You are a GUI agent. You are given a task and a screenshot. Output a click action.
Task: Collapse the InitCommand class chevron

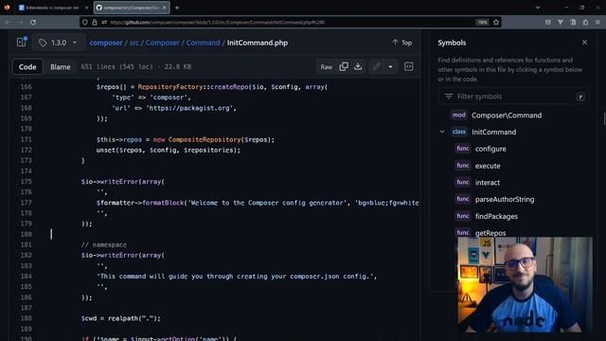(x=442, y=132)
